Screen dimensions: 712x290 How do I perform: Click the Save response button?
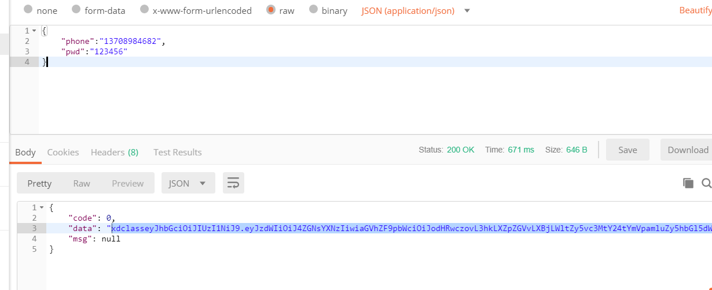coord(627,150)
